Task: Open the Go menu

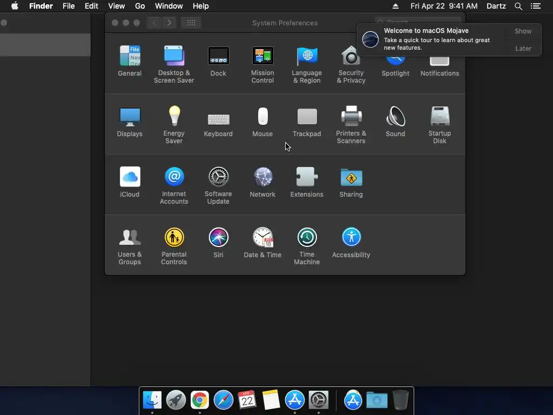Action: click(x=140, y=6)
